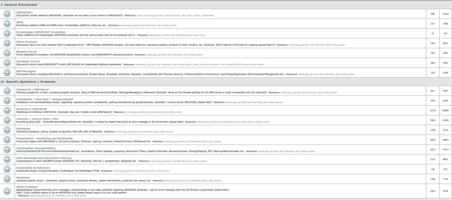Open the Construction Documentation forum
The height and width of the screenshot is (200, 452).
point(36,148)
